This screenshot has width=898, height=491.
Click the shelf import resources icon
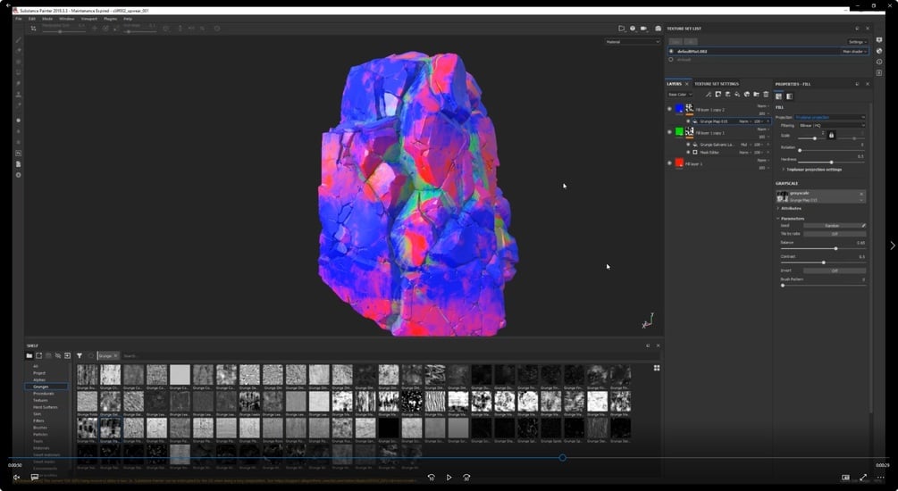(x=67, y=356)
